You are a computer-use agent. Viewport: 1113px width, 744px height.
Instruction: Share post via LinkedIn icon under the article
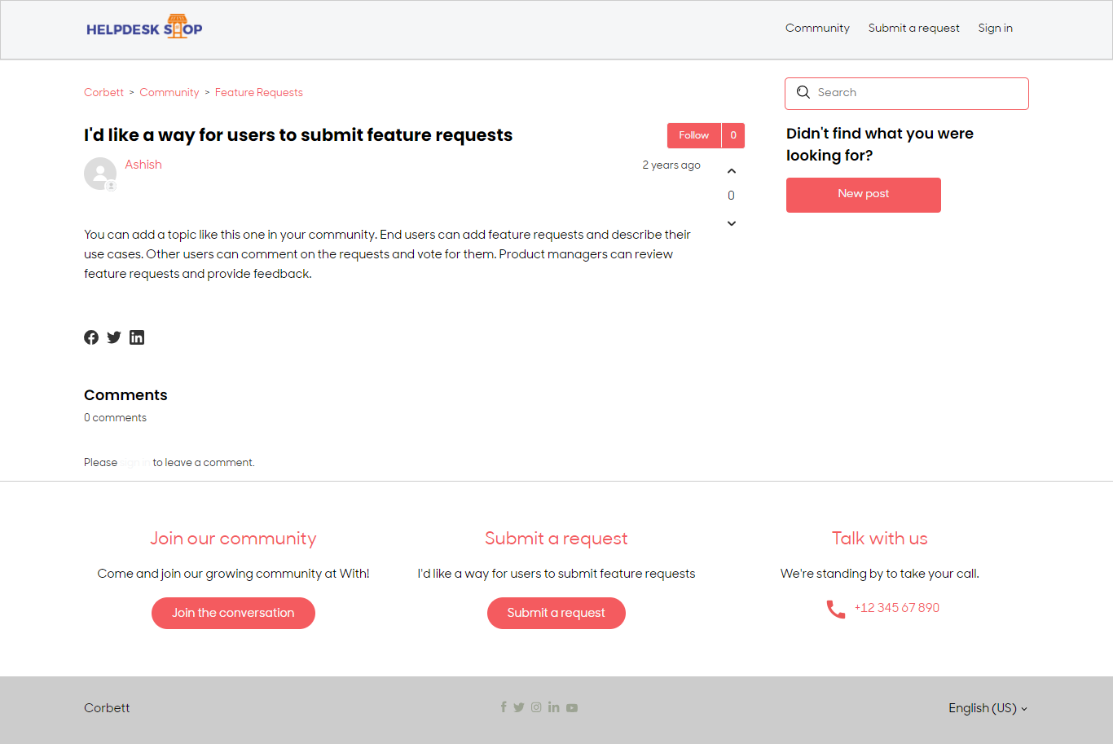(137, 337)
